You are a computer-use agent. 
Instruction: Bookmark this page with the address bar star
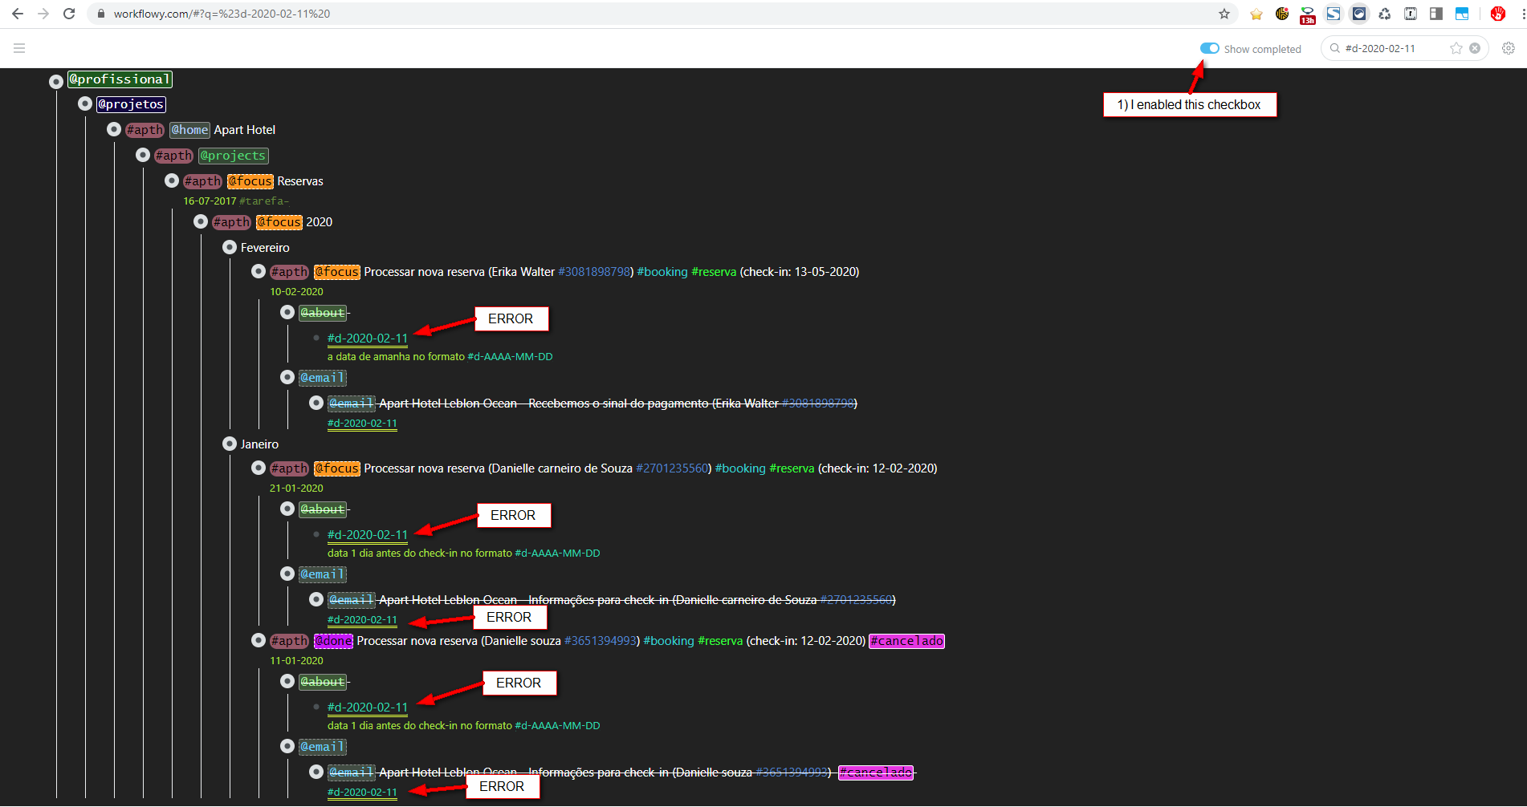pos(1224,14)
